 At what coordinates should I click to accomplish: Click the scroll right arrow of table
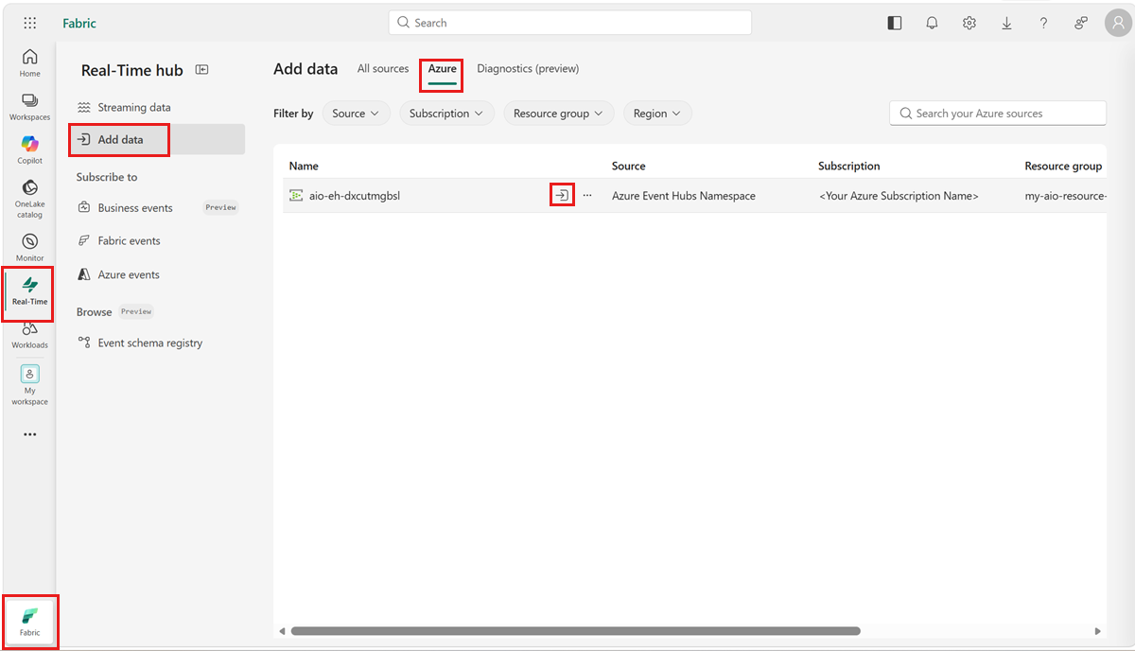point(1097,631)
